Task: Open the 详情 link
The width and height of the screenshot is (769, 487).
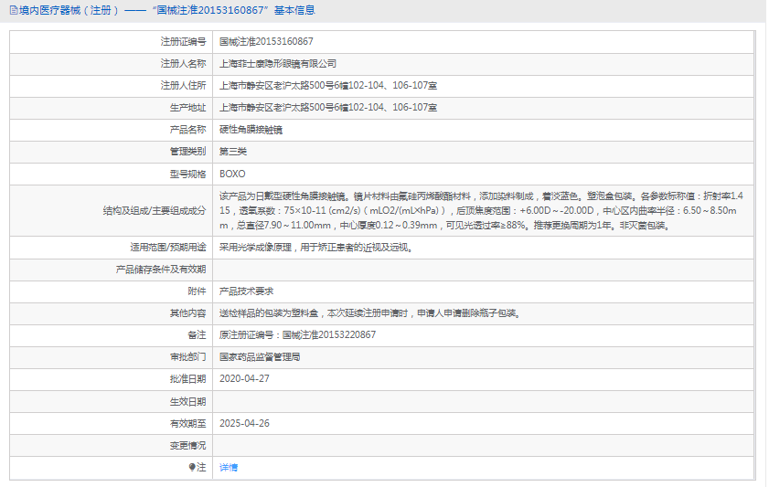Action: (x=229, y=467)
